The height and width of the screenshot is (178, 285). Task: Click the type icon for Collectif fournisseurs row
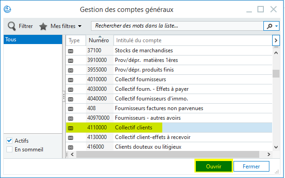(70, 80)
